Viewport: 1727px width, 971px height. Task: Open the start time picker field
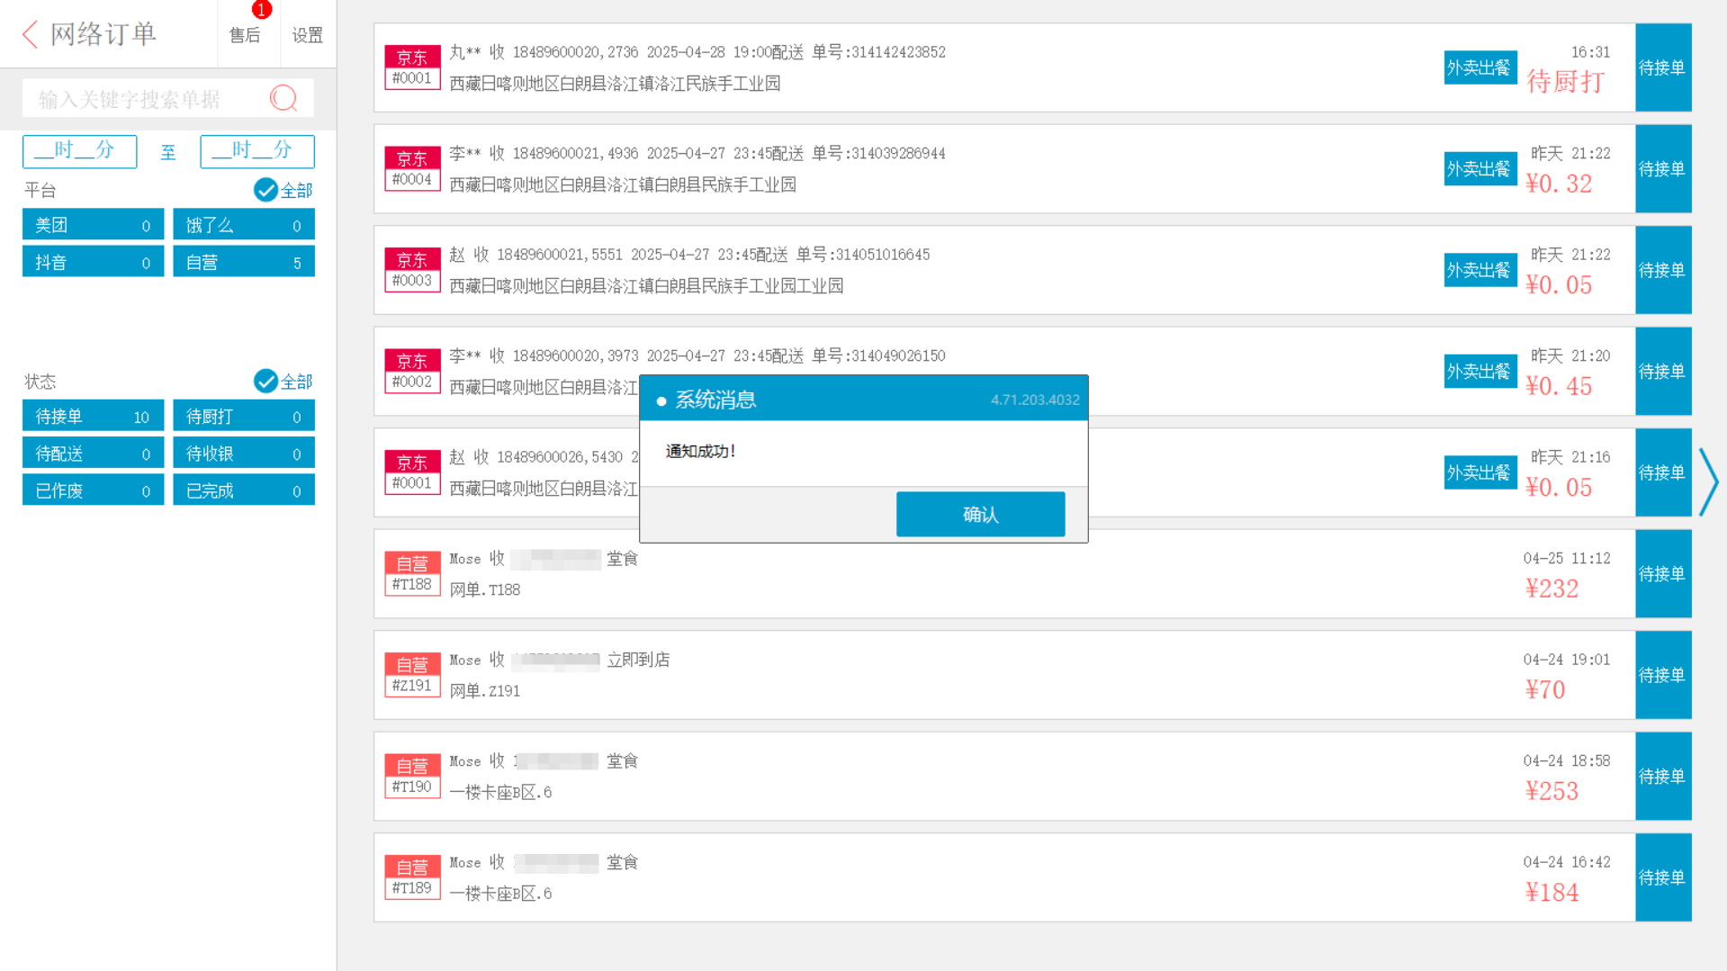79,151
